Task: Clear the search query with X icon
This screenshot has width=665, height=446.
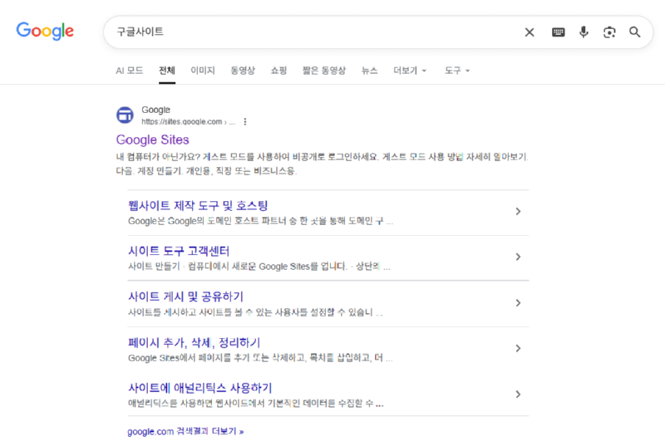Action: 530,32
